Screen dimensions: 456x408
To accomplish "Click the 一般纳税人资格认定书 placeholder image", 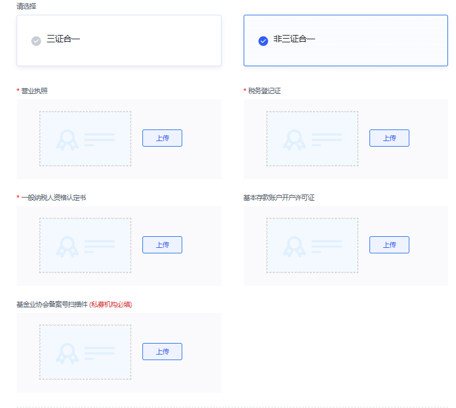I will pyautogui.click(x=85, y=245).
